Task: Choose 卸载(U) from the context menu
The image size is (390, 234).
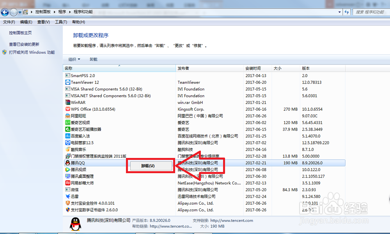Action: click(151, 166)
